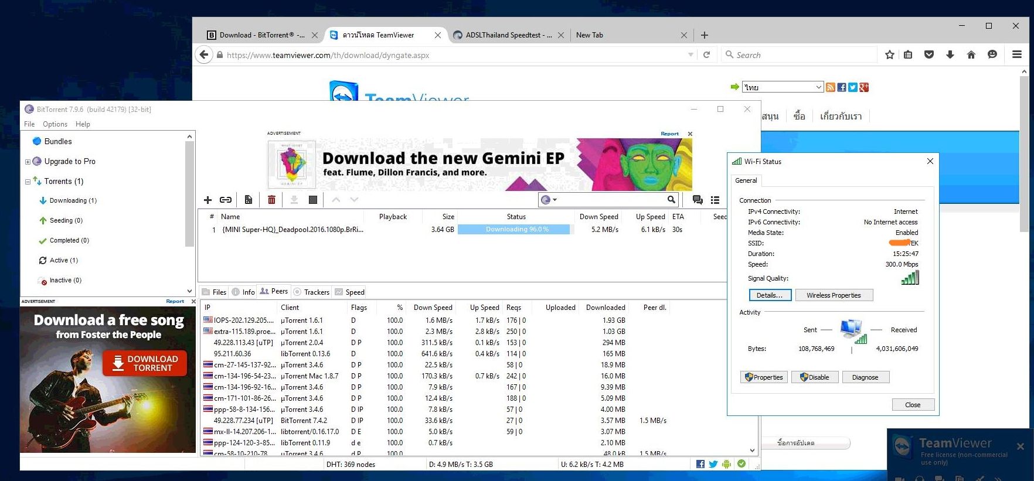The height and width of the screenshot is (481, 1034).
Task: Create a new torrent file icon
Action: pos(249,200)
